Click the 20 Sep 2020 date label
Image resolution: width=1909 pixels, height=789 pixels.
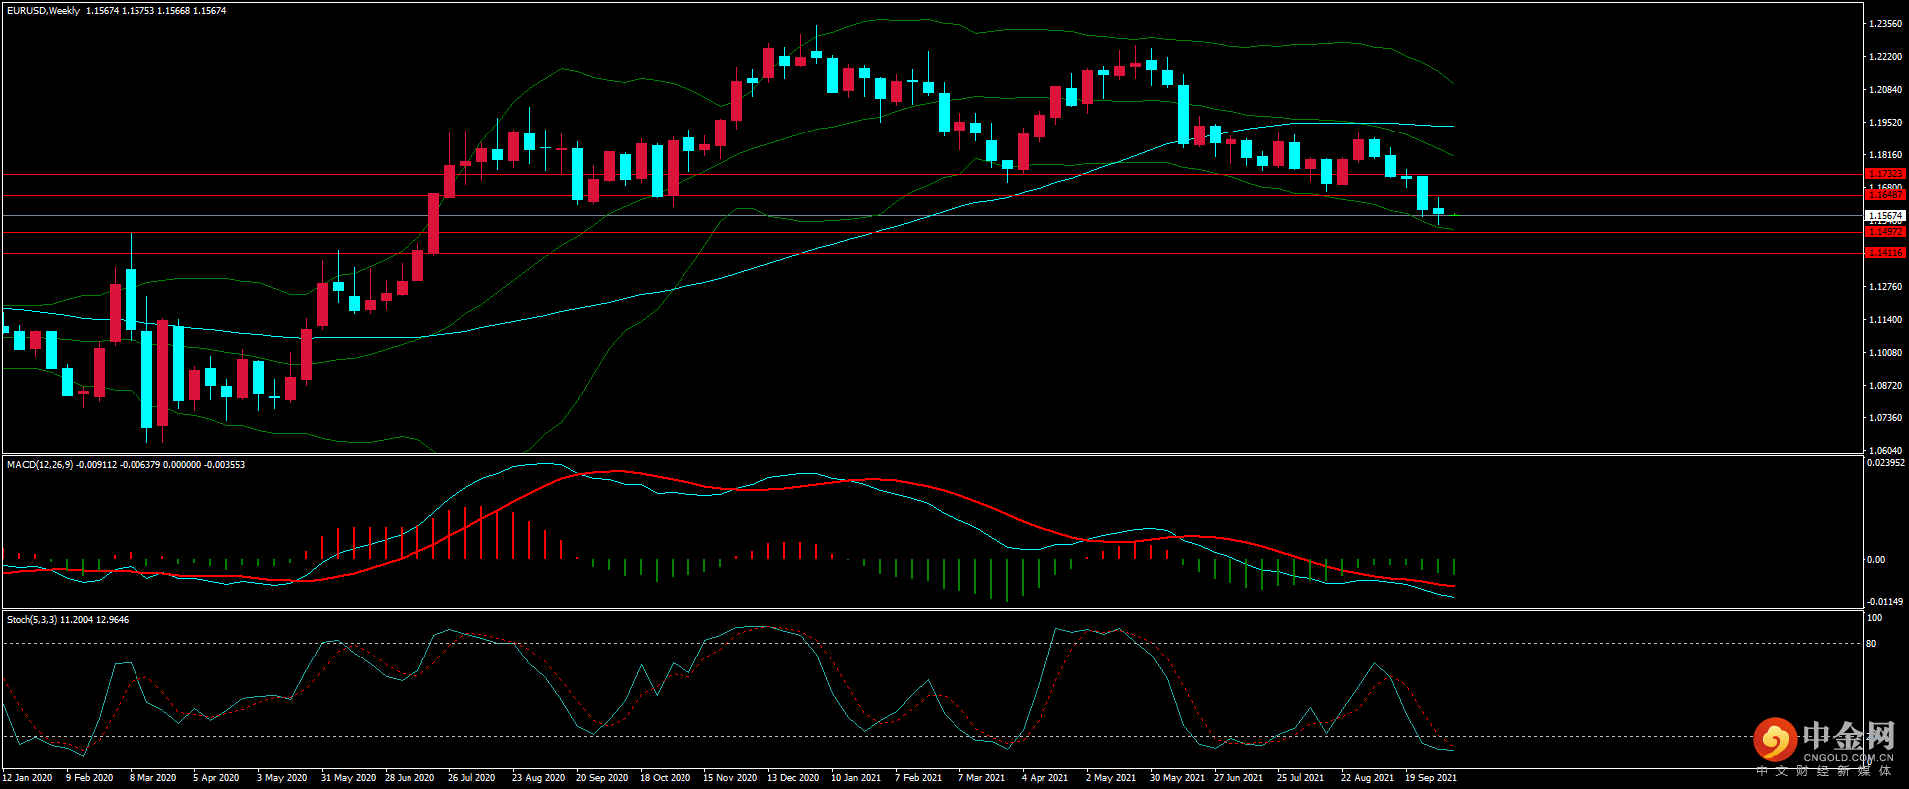[602, 778]
